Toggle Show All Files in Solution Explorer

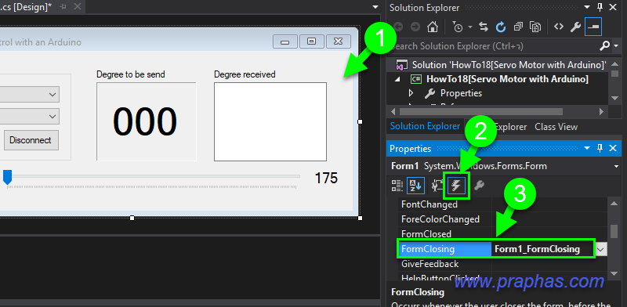[535, 27]
